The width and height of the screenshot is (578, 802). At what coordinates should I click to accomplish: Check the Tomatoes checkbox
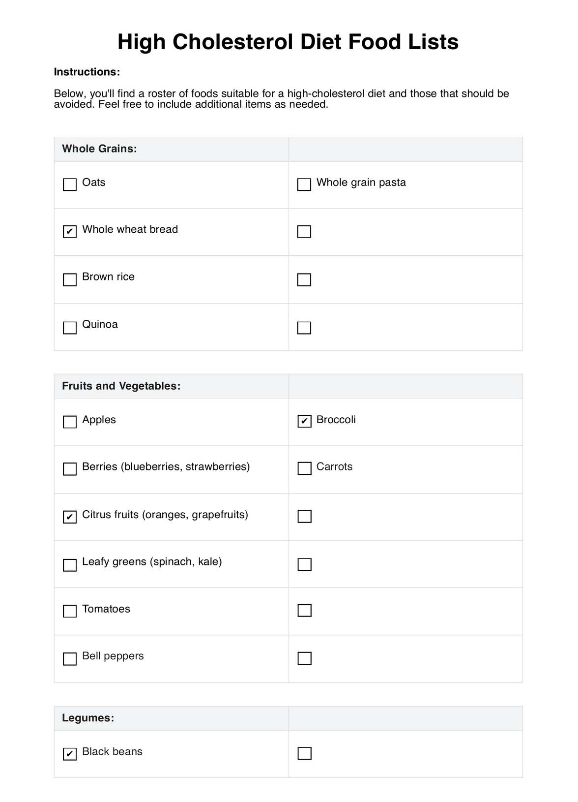coord(70,611)
